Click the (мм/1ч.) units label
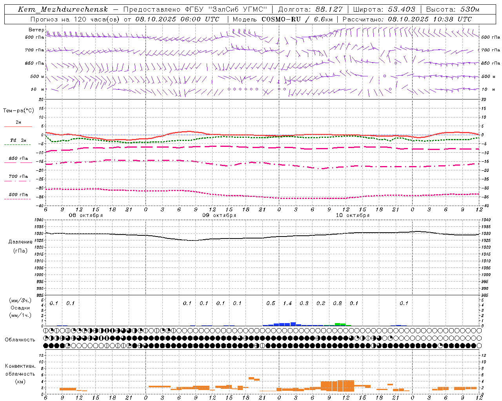The width and height of the screenshot is (502, 401). (20, 315)
